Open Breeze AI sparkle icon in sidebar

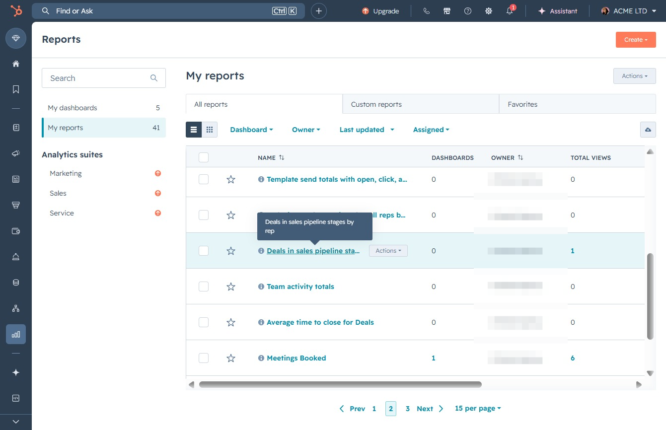click(x=16, y=372)
